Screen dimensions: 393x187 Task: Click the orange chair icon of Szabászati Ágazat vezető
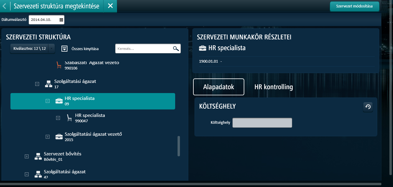(x=59, y=65)
